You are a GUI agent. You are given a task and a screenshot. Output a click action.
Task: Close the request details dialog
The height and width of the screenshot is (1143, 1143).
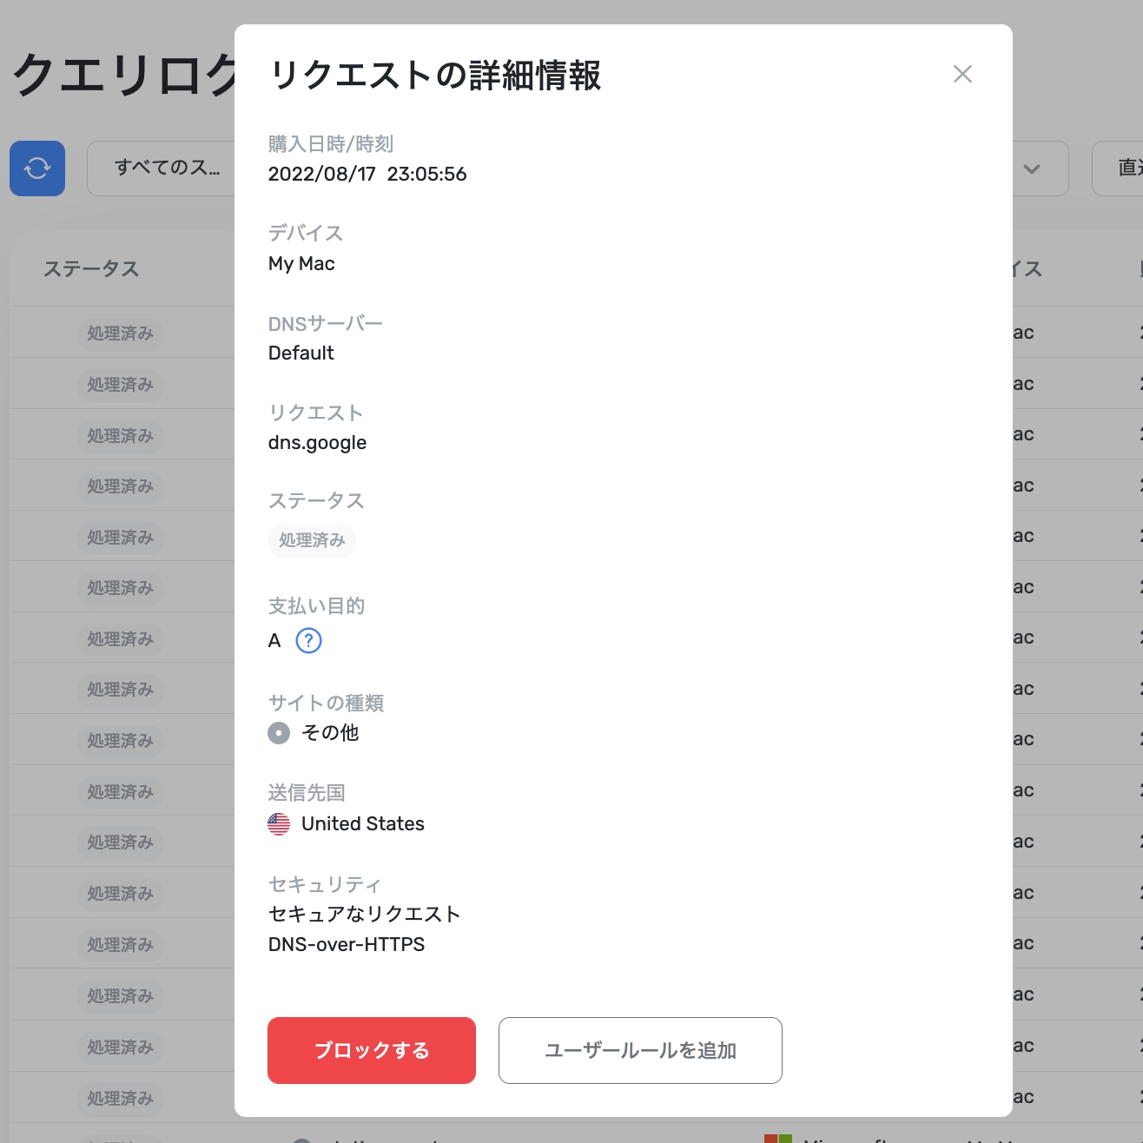962,74
